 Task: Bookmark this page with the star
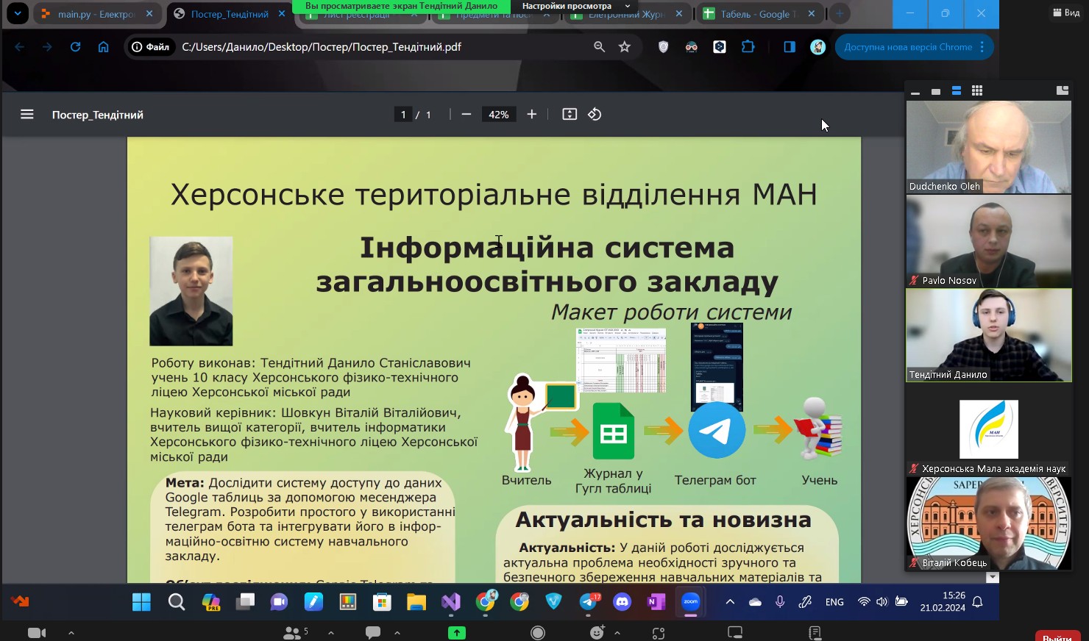tap(625, 47)
